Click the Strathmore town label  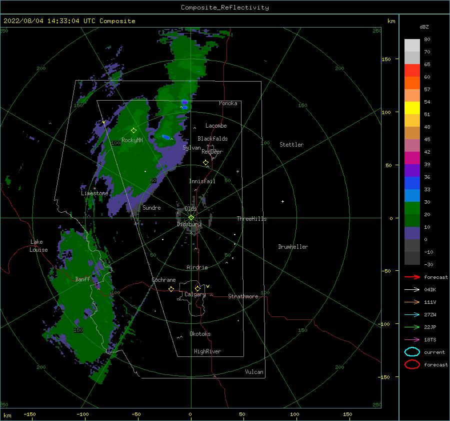point(243,296)
